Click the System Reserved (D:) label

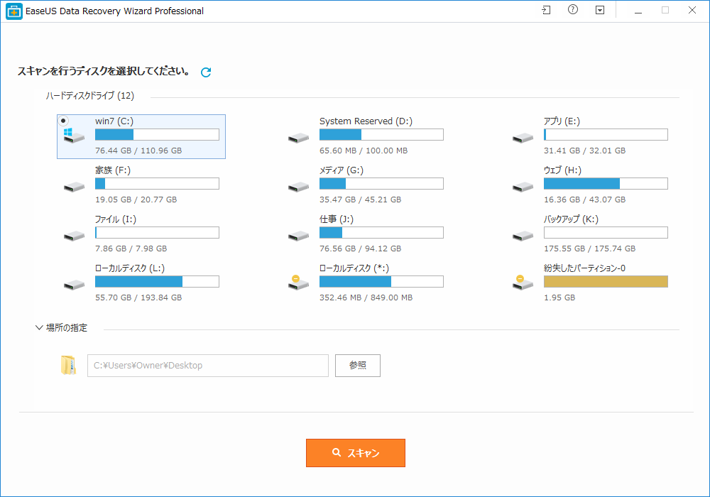point(366,121)
